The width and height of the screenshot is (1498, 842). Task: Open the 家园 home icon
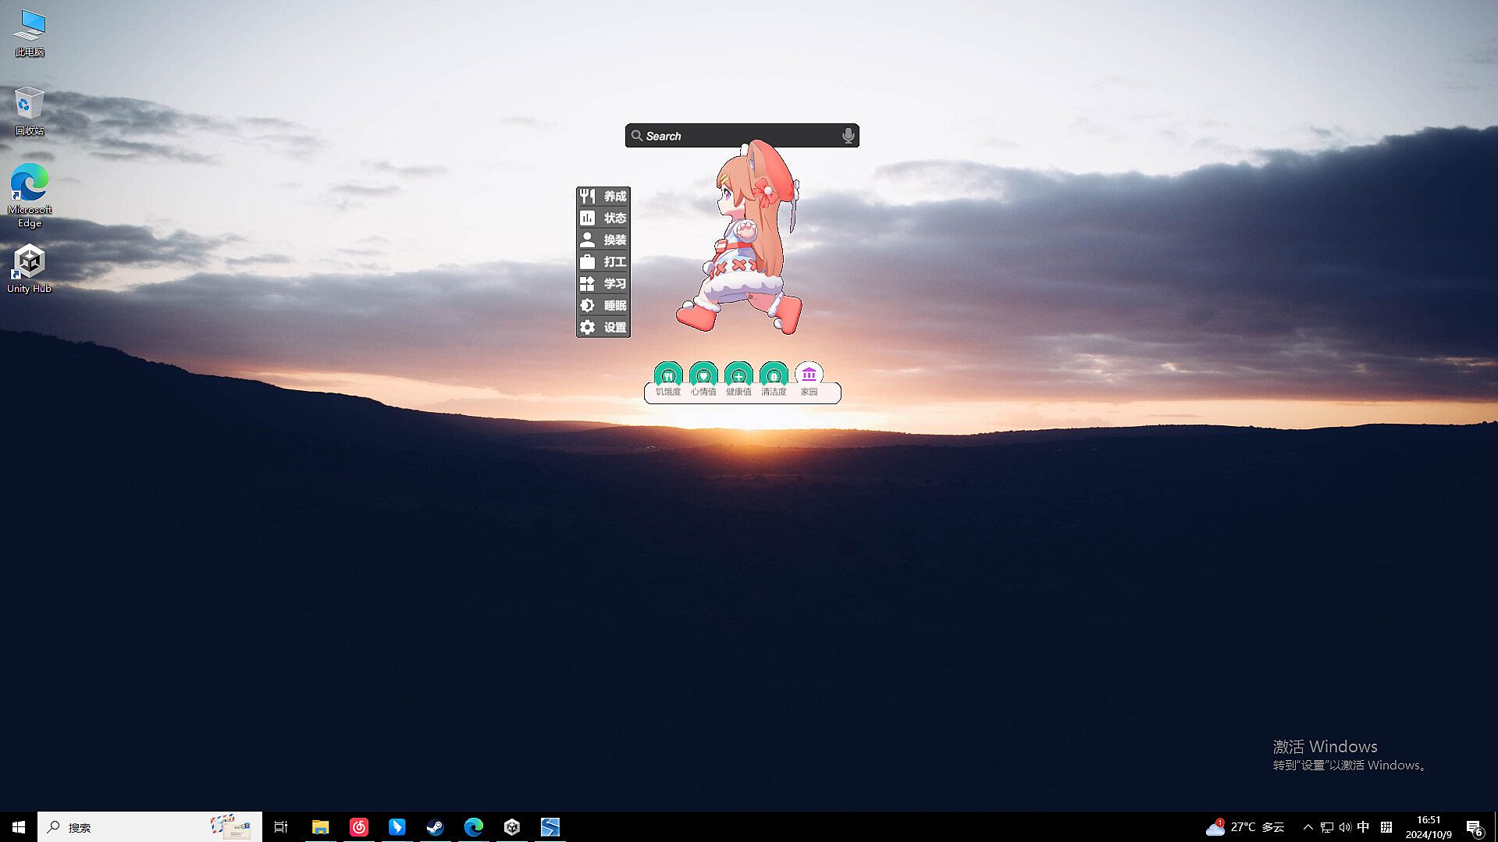[x=809, y=375]
